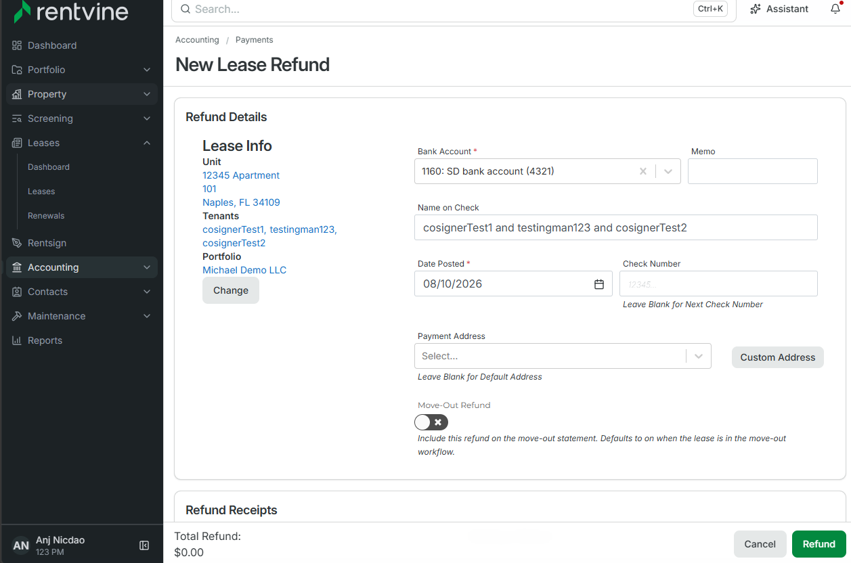Click the Ctrl+K shortcut badge
Viewport: 851px width, 563px height.
coord(710,9)
